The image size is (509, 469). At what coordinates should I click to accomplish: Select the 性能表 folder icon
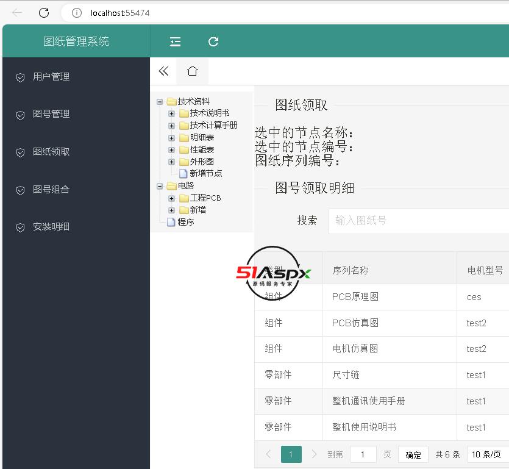coord(183,150)
